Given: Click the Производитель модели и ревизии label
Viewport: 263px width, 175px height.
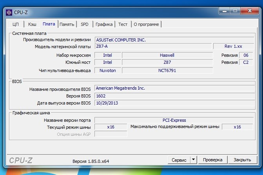Looking at the screenshot, I should 57,40.
